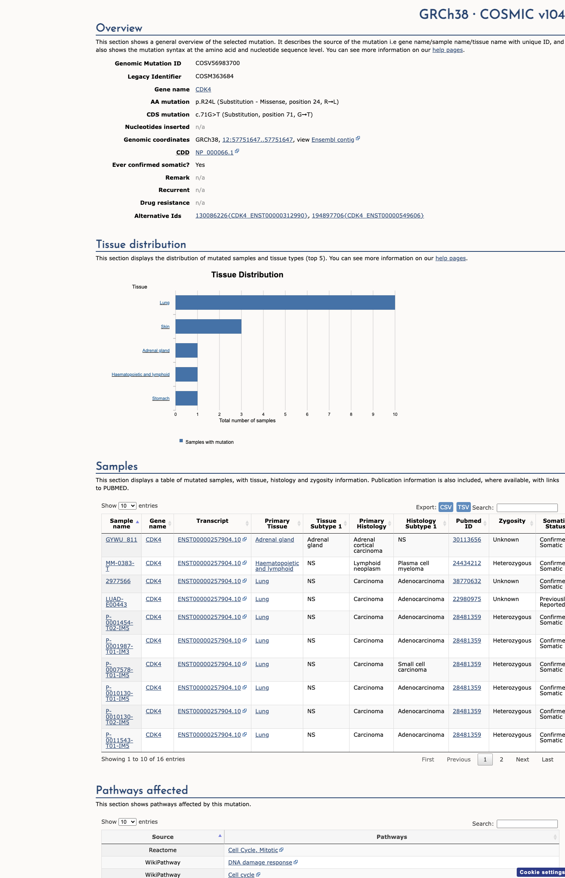Select Haematopoietic and lymphoid chart label
The width and height of the screenshot is (565, 878).
(140, 374)
